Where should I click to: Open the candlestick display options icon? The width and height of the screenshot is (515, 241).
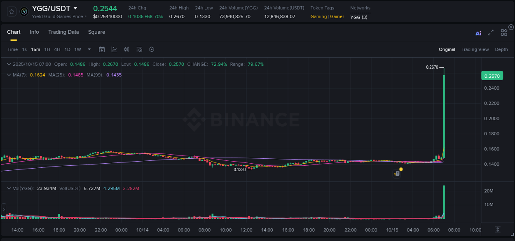[127, 49]
